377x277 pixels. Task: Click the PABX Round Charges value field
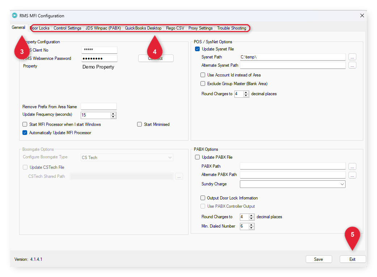point(244,217)
